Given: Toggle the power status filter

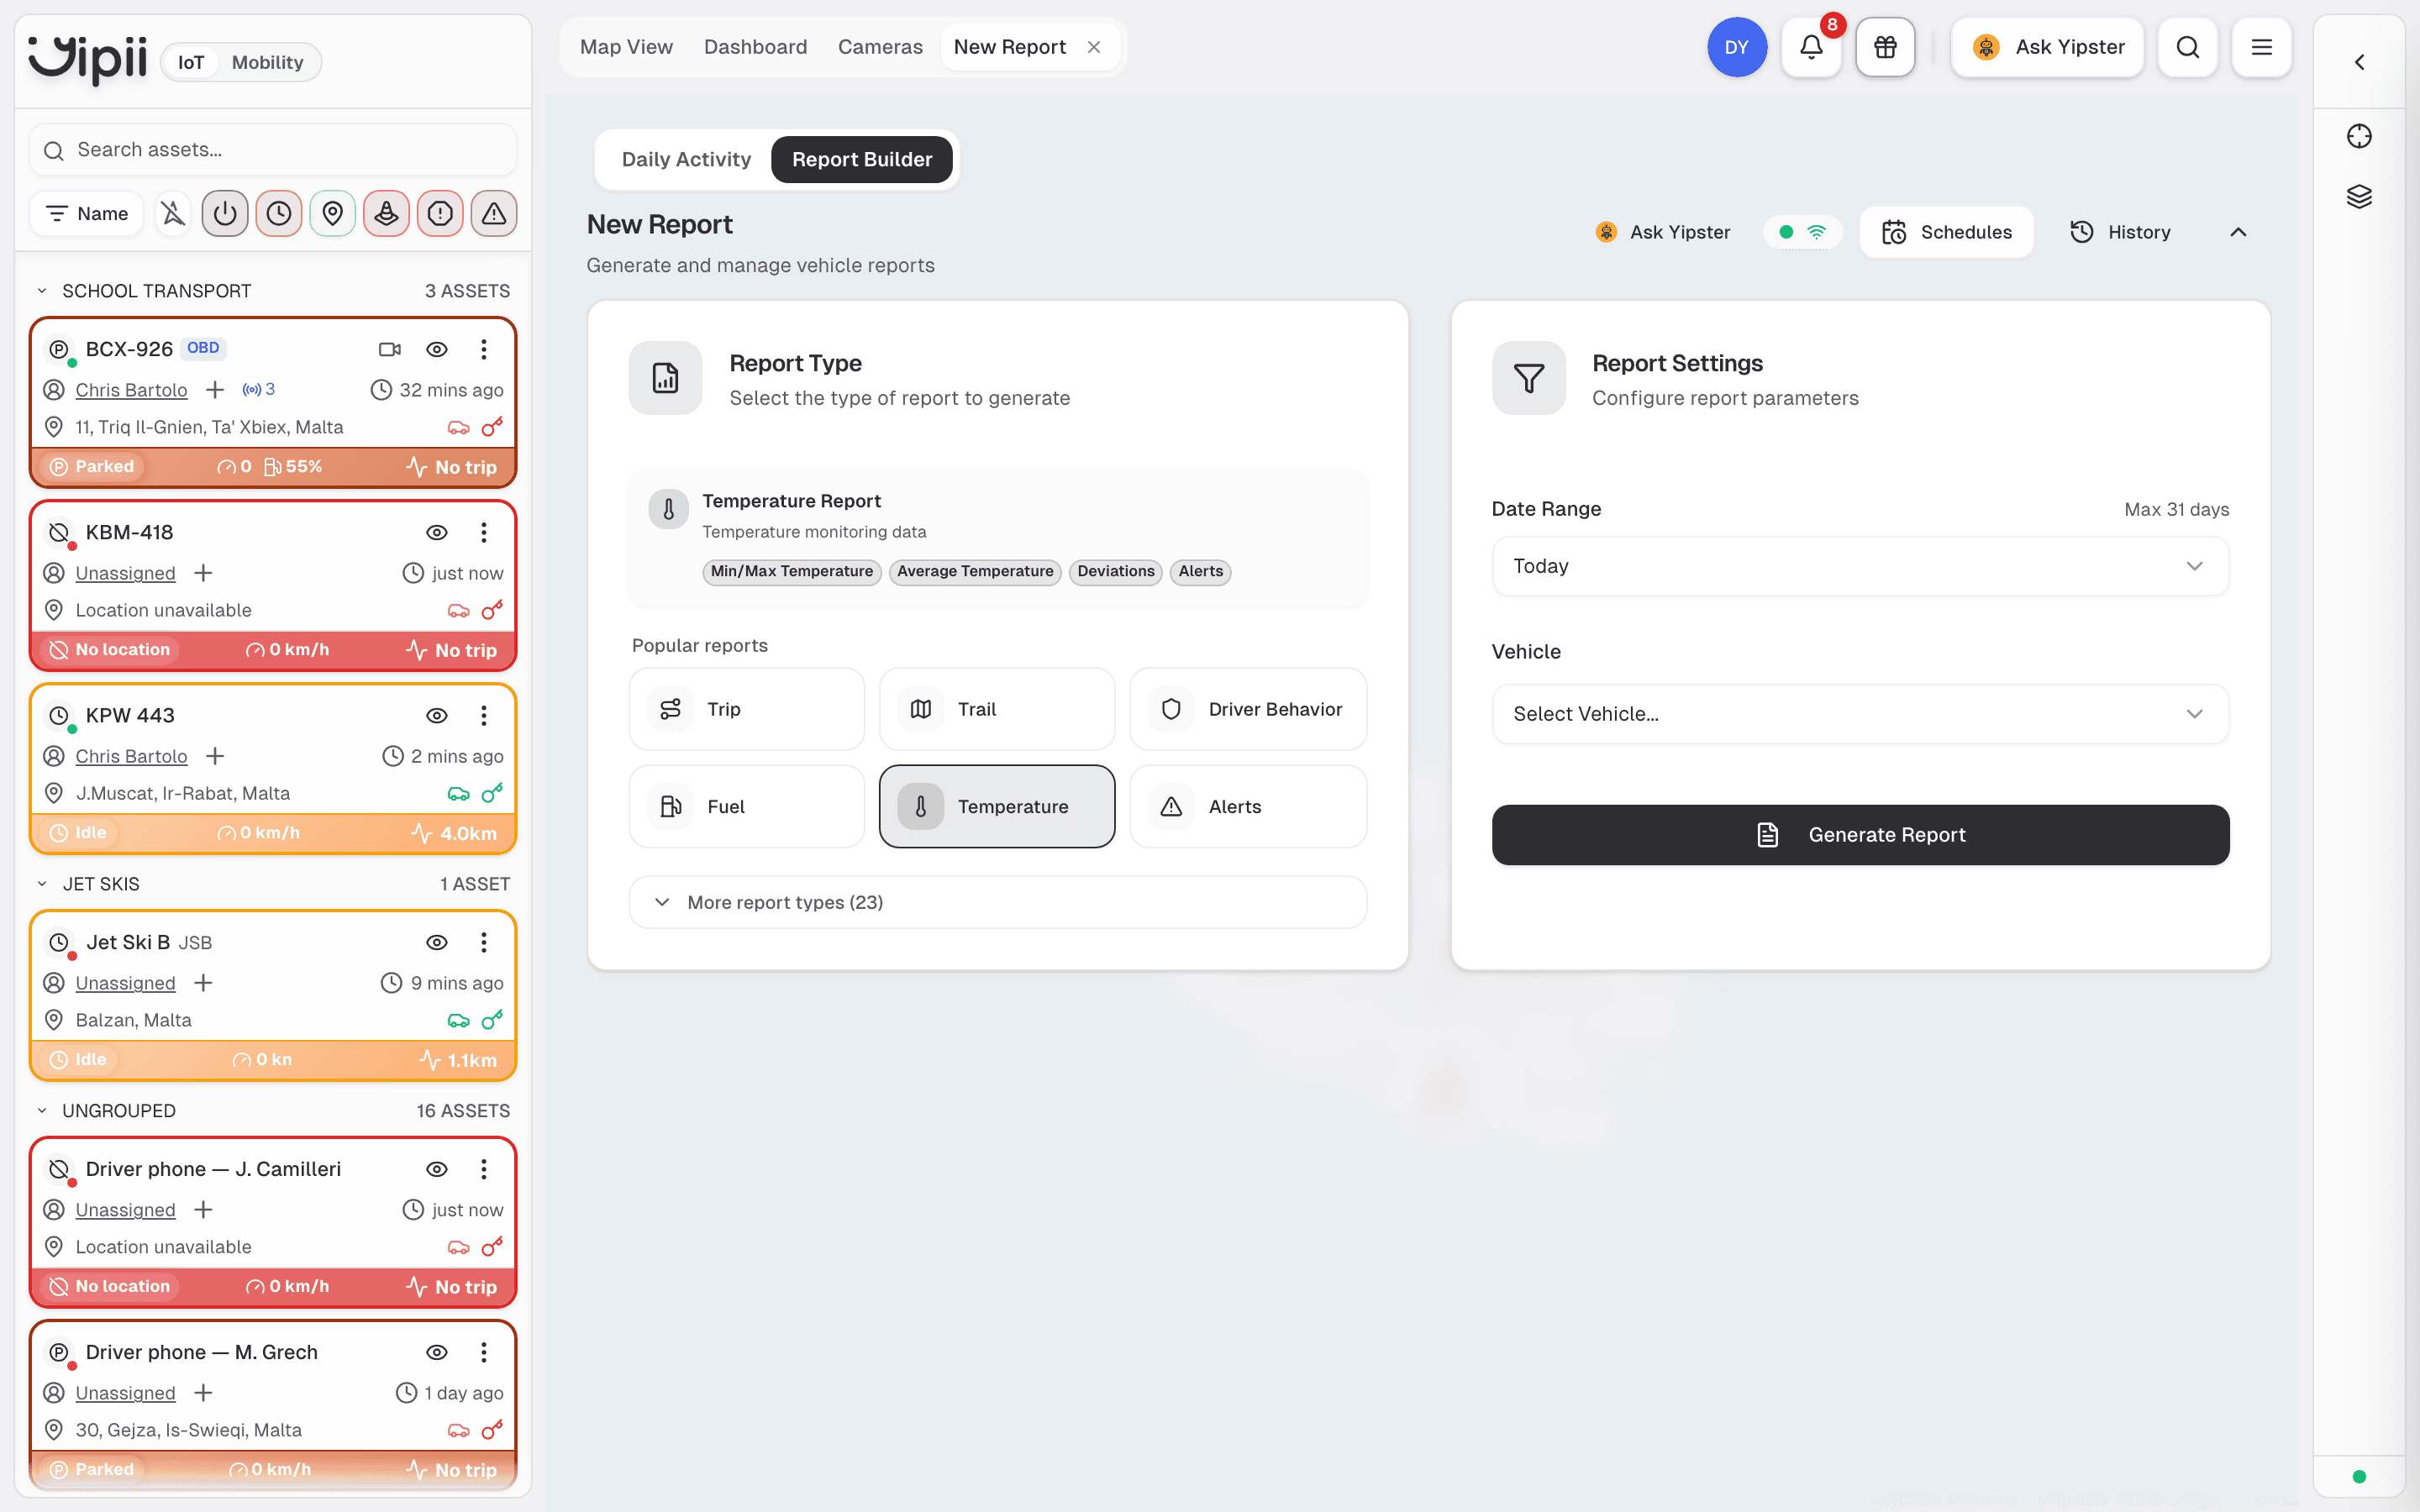Looking at the screenshot, I should [x=225, y=213].
